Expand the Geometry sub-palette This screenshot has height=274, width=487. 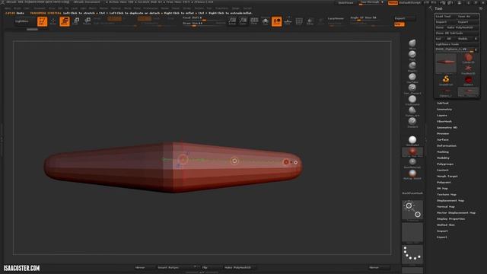444,110
